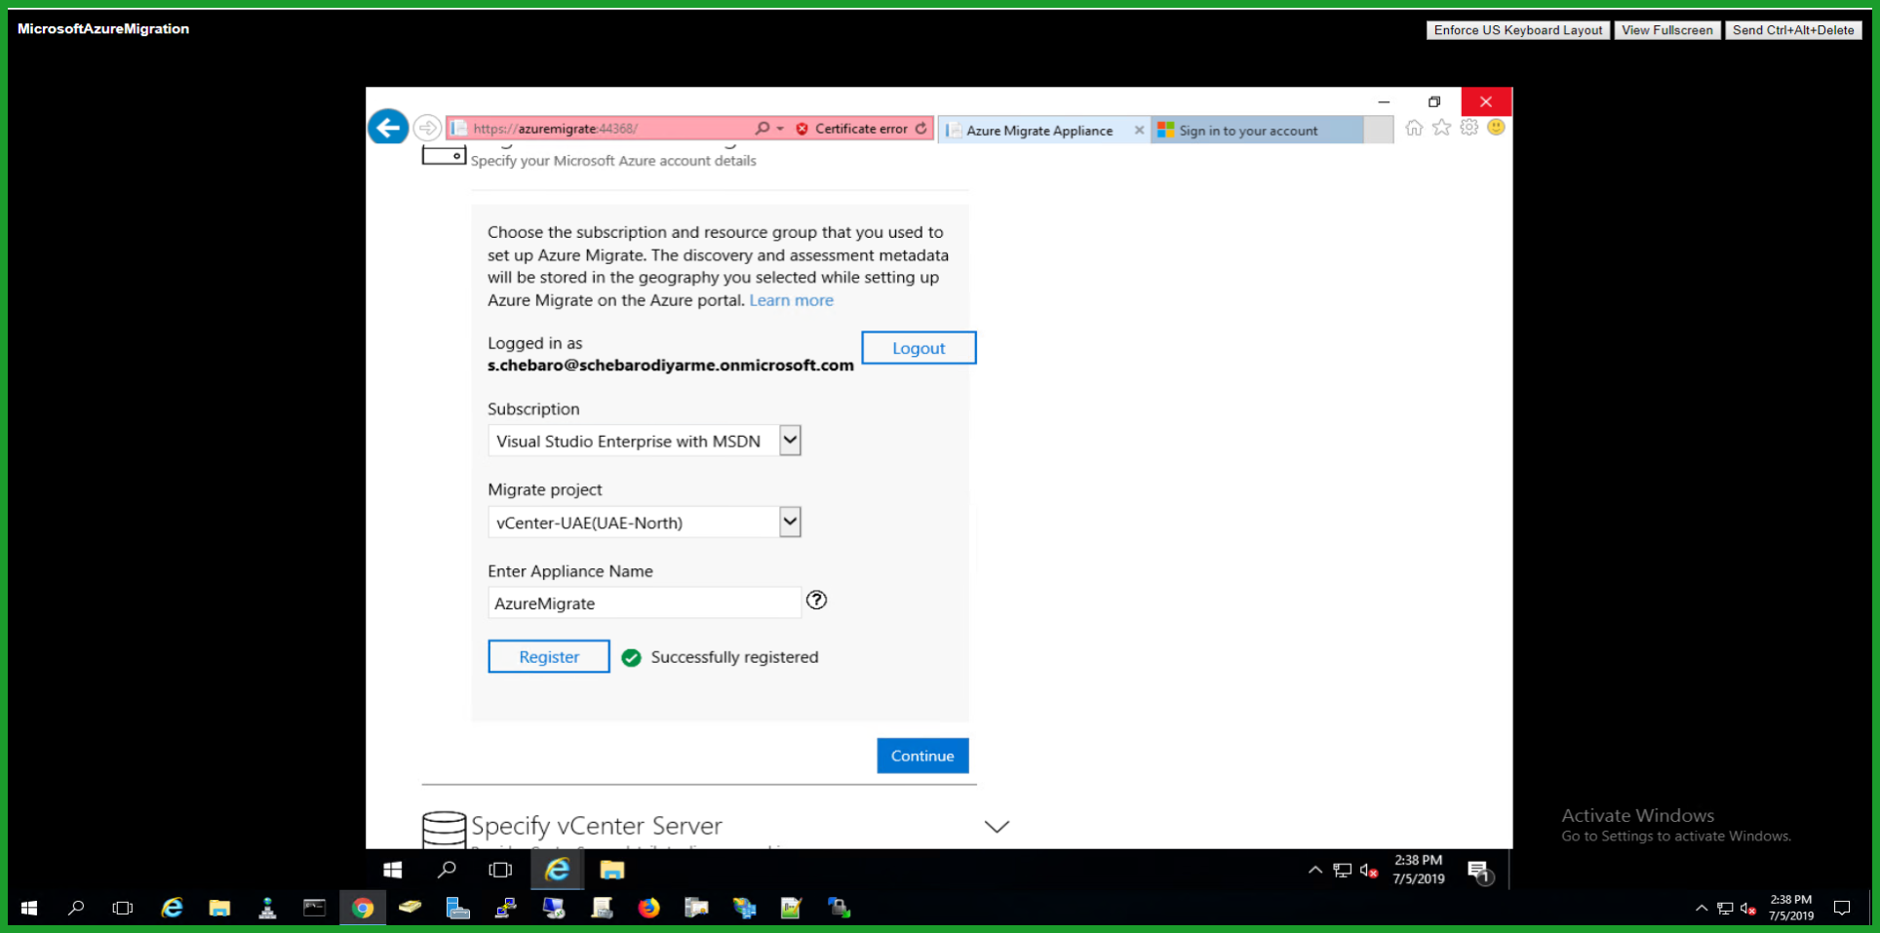Image resolution: width=1880 pixels, height=933 pixels.
Task: Click the azuremigrate URL address field
Action: [600, 129]
